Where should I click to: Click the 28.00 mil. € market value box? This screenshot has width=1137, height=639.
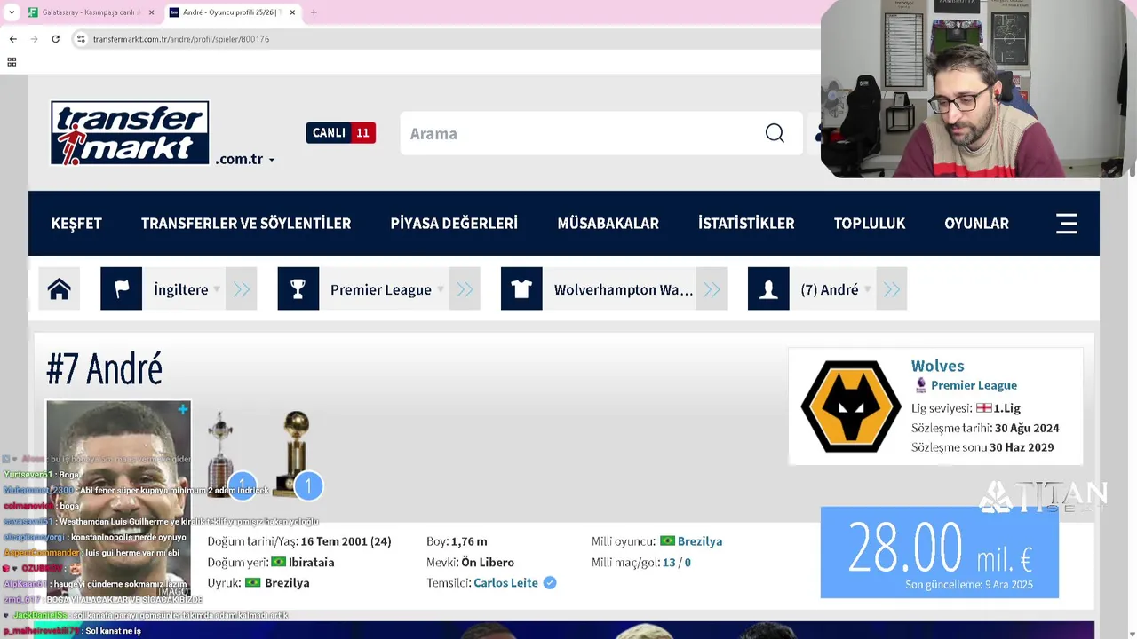[x=940, y=552]
